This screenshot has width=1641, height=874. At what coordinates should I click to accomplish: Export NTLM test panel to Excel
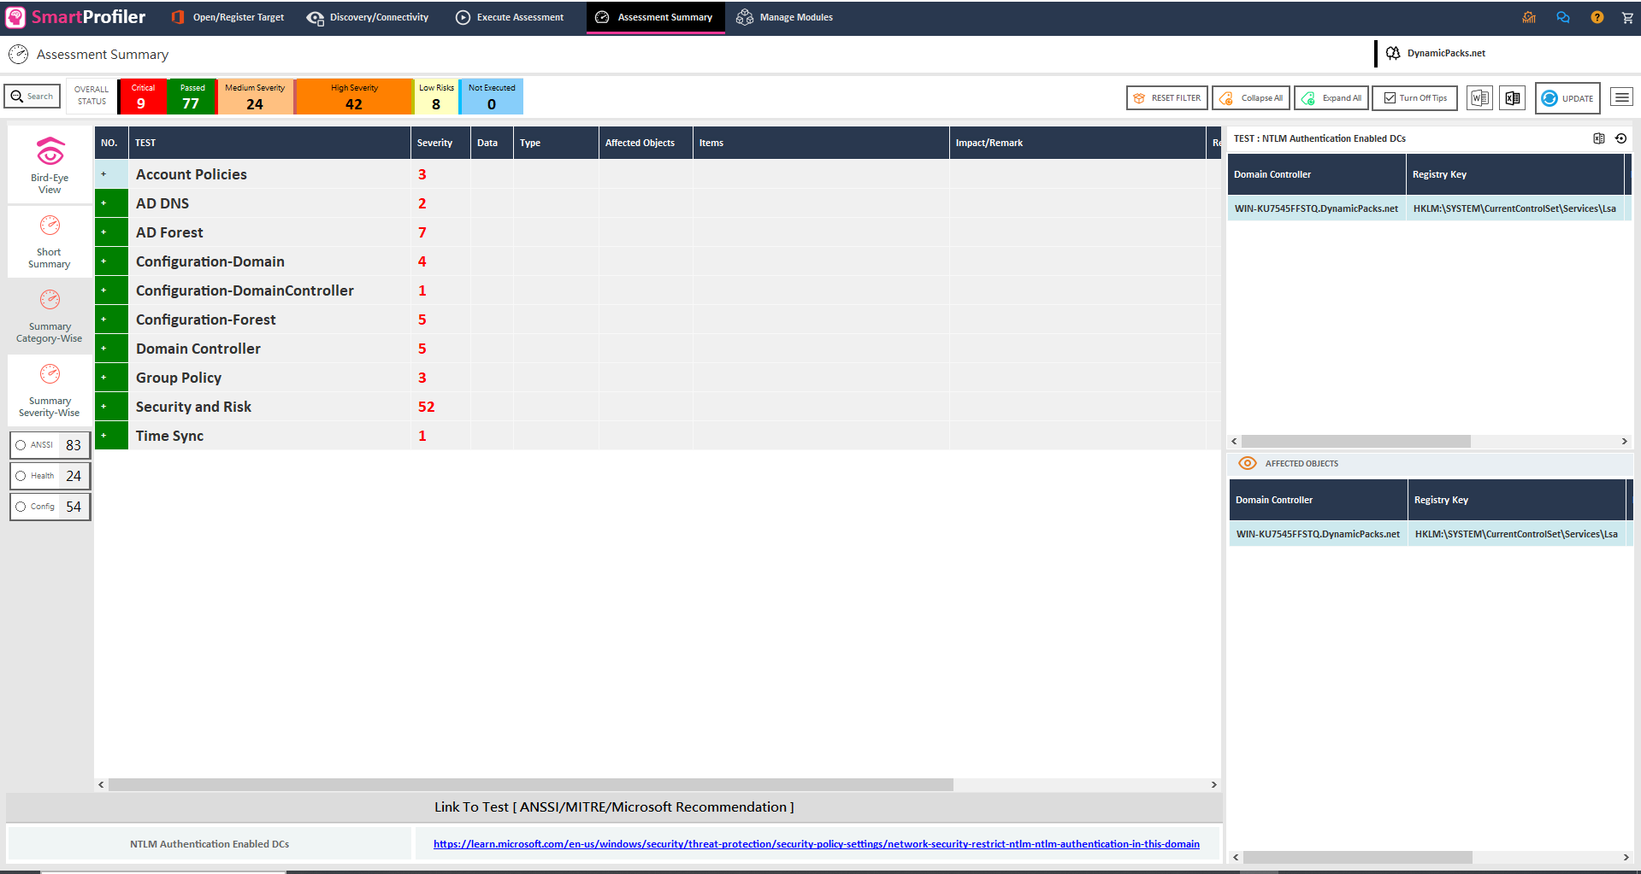[x=1599, y=138]
